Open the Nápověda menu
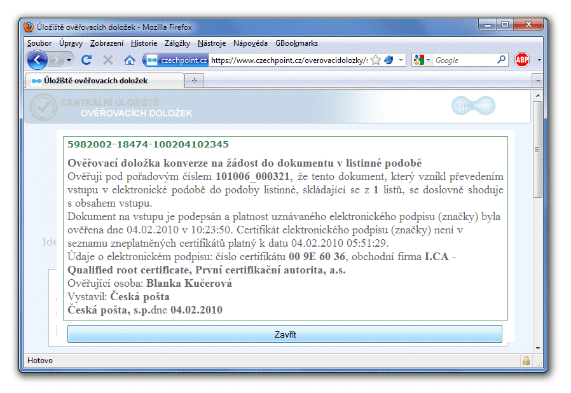The height and width of the screenshot is (393, 571). point(251,43)
